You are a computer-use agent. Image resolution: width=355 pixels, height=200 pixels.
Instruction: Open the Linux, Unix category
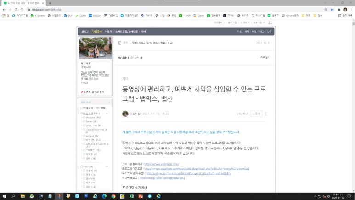coord(93,126)
